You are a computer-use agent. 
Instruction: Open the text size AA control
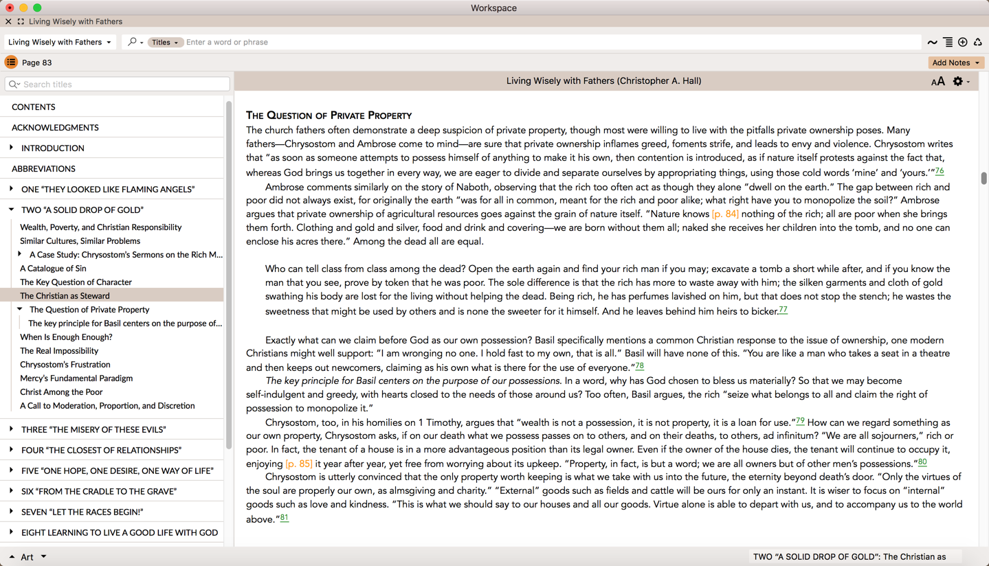pyautogui.click(x=938, y=81)
